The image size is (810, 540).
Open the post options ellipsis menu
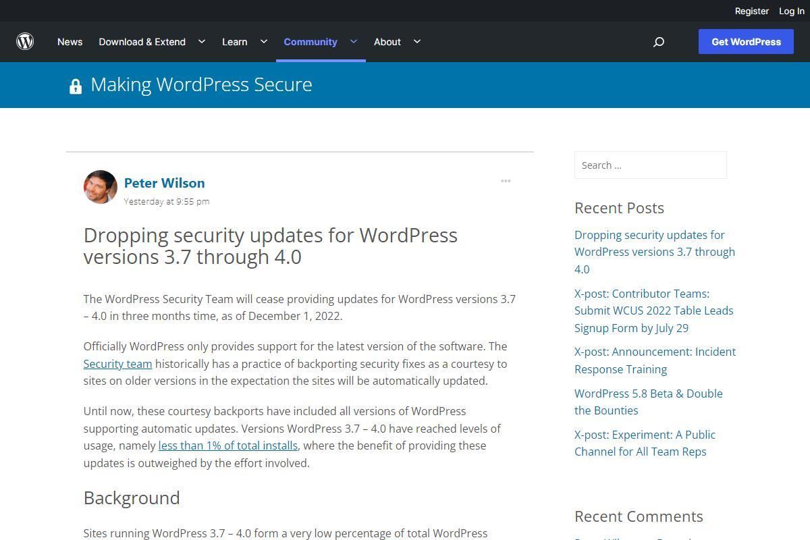pos(506,181)
